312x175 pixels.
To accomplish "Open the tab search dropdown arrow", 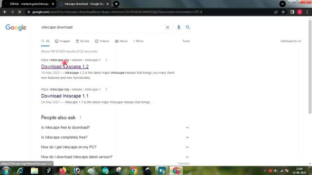I will [282, 4].
